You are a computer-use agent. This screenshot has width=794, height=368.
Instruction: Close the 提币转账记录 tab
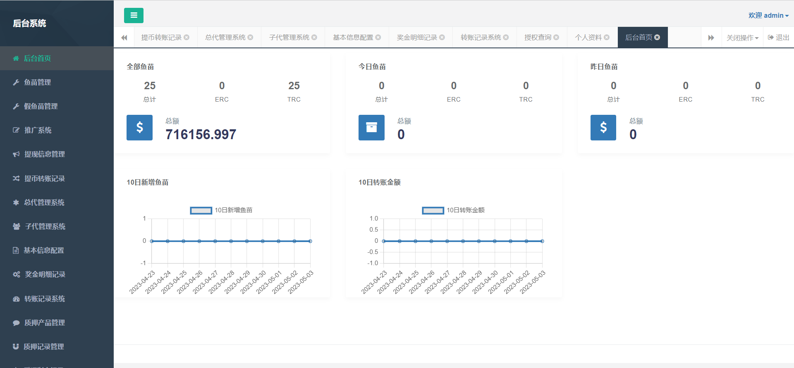click(187, 38)
